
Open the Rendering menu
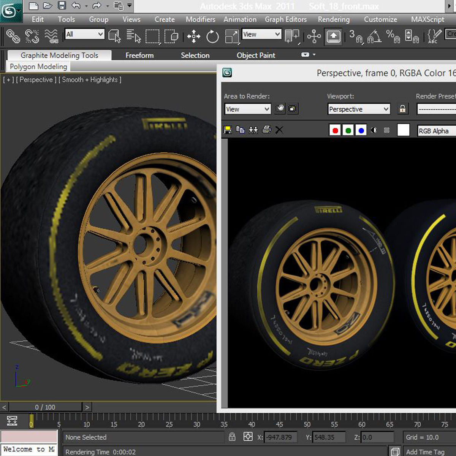tap(334, 19)
